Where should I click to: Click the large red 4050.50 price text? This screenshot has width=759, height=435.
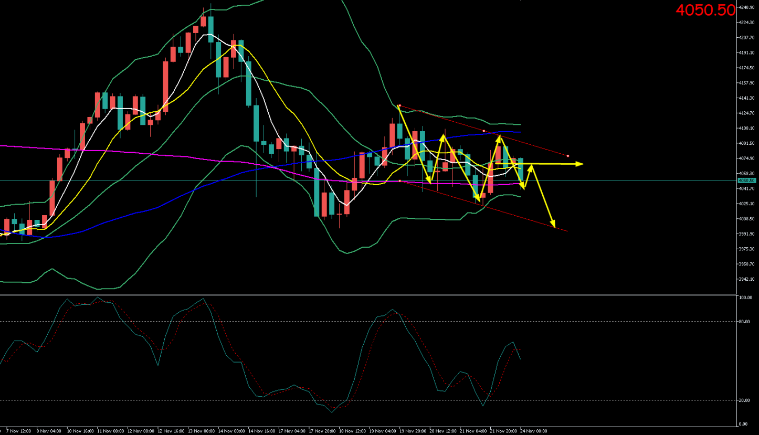point(705,10)
